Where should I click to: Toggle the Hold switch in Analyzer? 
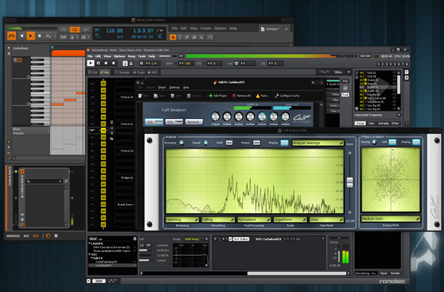pyautogui.click(x=229, y=143)
